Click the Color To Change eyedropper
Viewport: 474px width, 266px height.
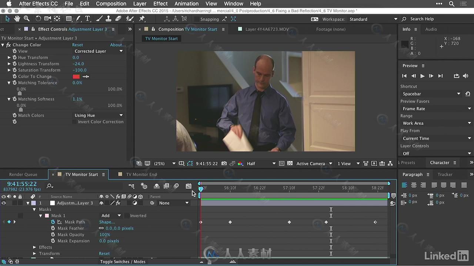(86, 76)
